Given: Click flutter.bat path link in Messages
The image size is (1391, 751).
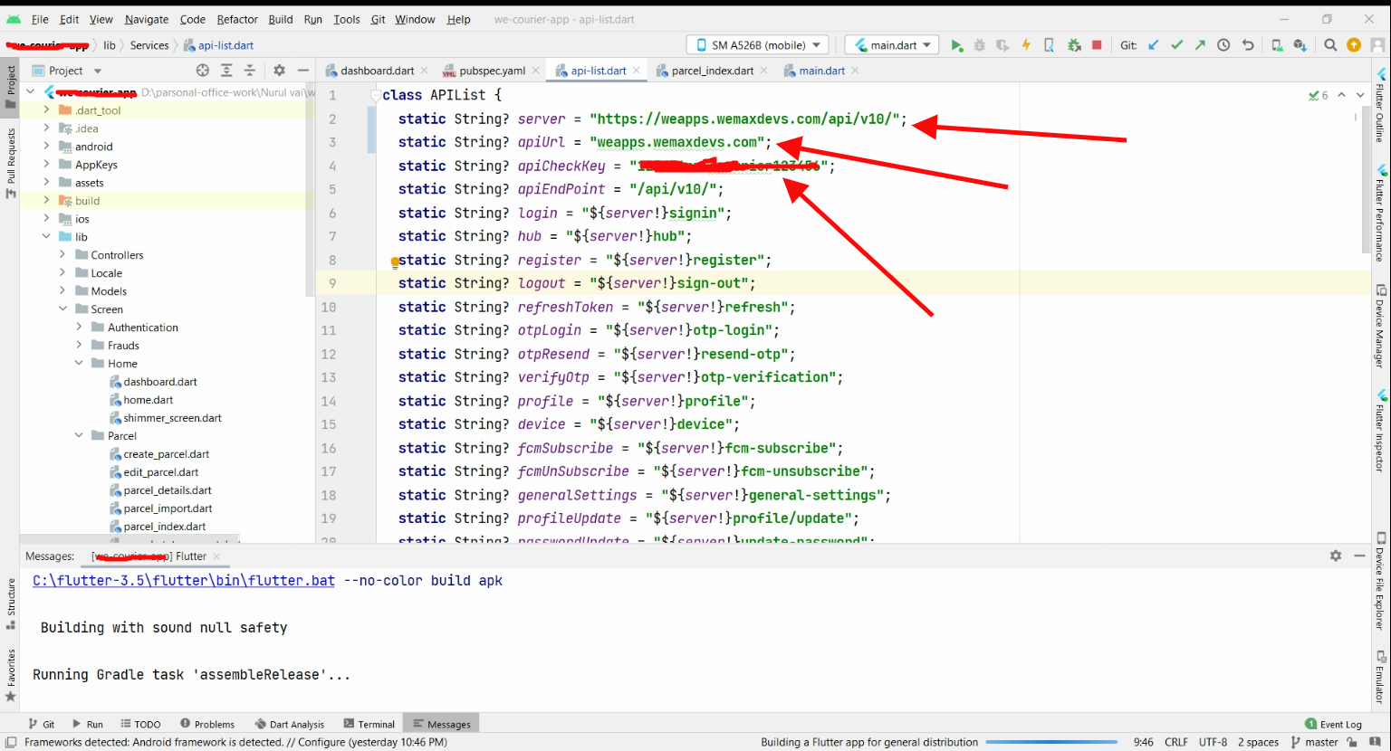Looking at the screenshot, I should pyautogui.click(x=184, y=581).
